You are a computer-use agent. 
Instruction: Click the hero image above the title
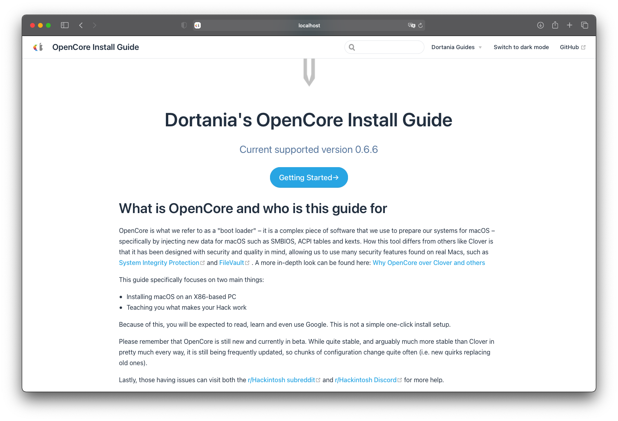coord(309,72)
